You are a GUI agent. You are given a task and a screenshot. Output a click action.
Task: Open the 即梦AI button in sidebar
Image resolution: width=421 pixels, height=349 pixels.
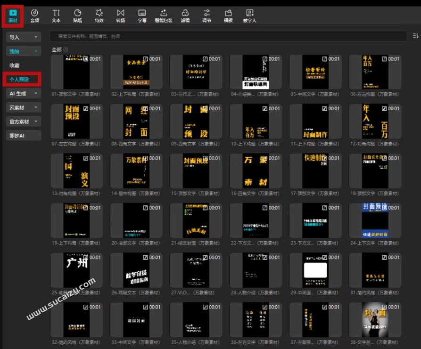(x=23, y=136)
